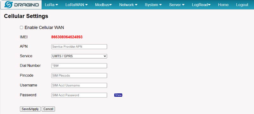Click the Dial Number label
Screen dimensions: 254x114
pyautogui.click(x=30, y=66)
